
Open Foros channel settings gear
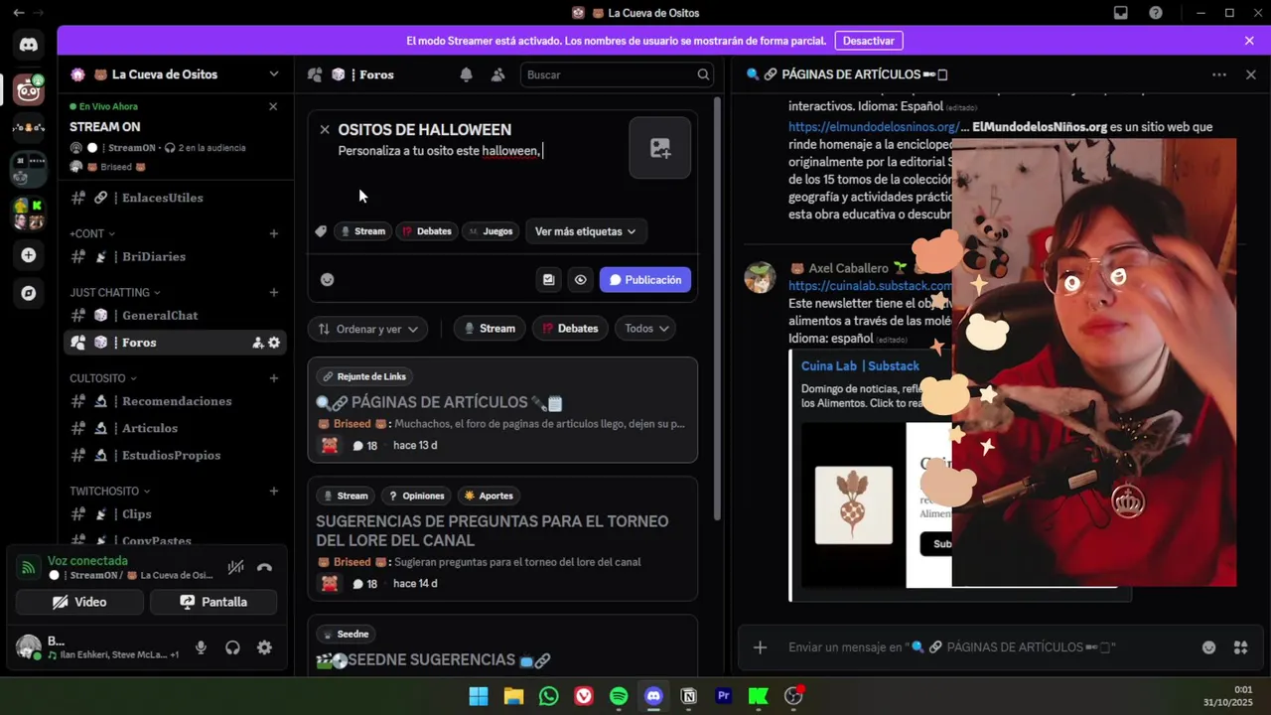[274, 343]
